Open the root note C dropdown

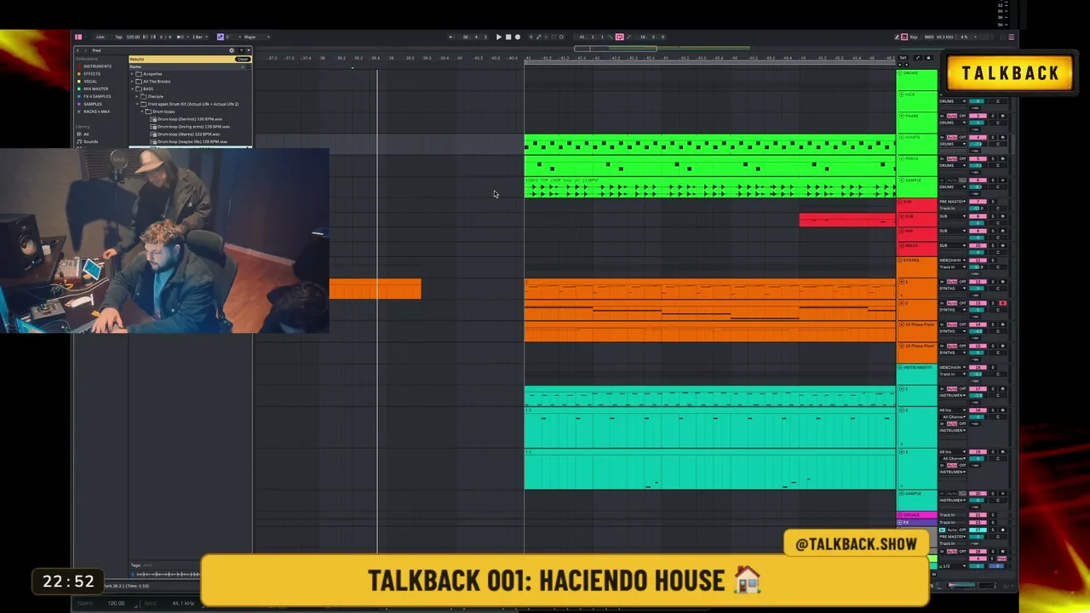click(x=232, y=37)
